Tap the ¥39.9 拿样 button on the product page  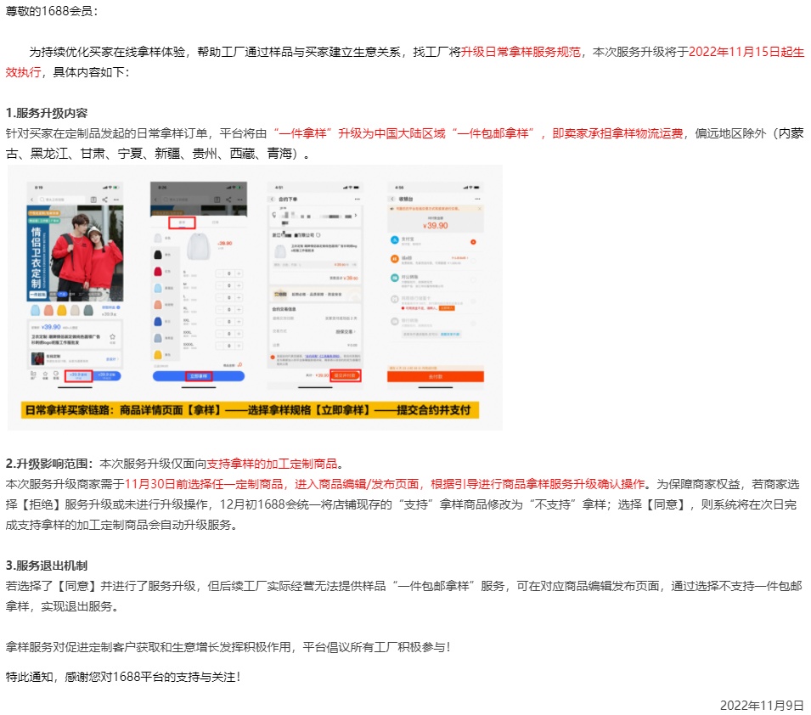tap(78, 376)
